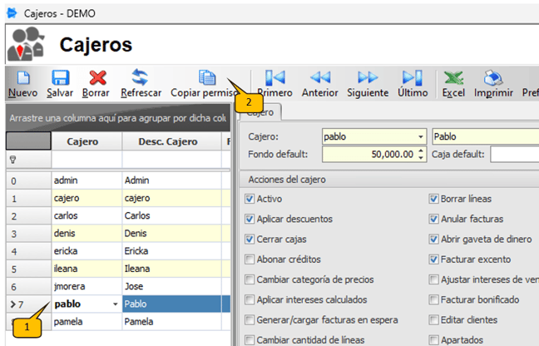Sort by Desc. Cajero column header
The height and width of the screenshot is (346, 539).
point(171,141)
